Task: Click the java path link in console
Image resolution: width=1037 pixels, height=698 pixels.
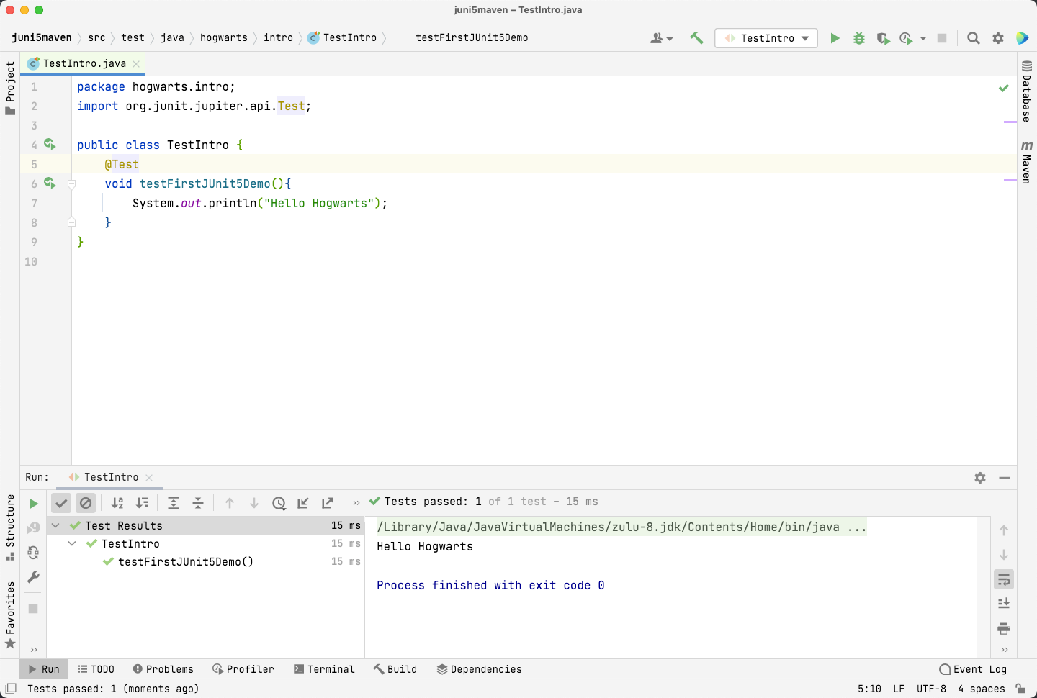Action: (x=608, y=527)
